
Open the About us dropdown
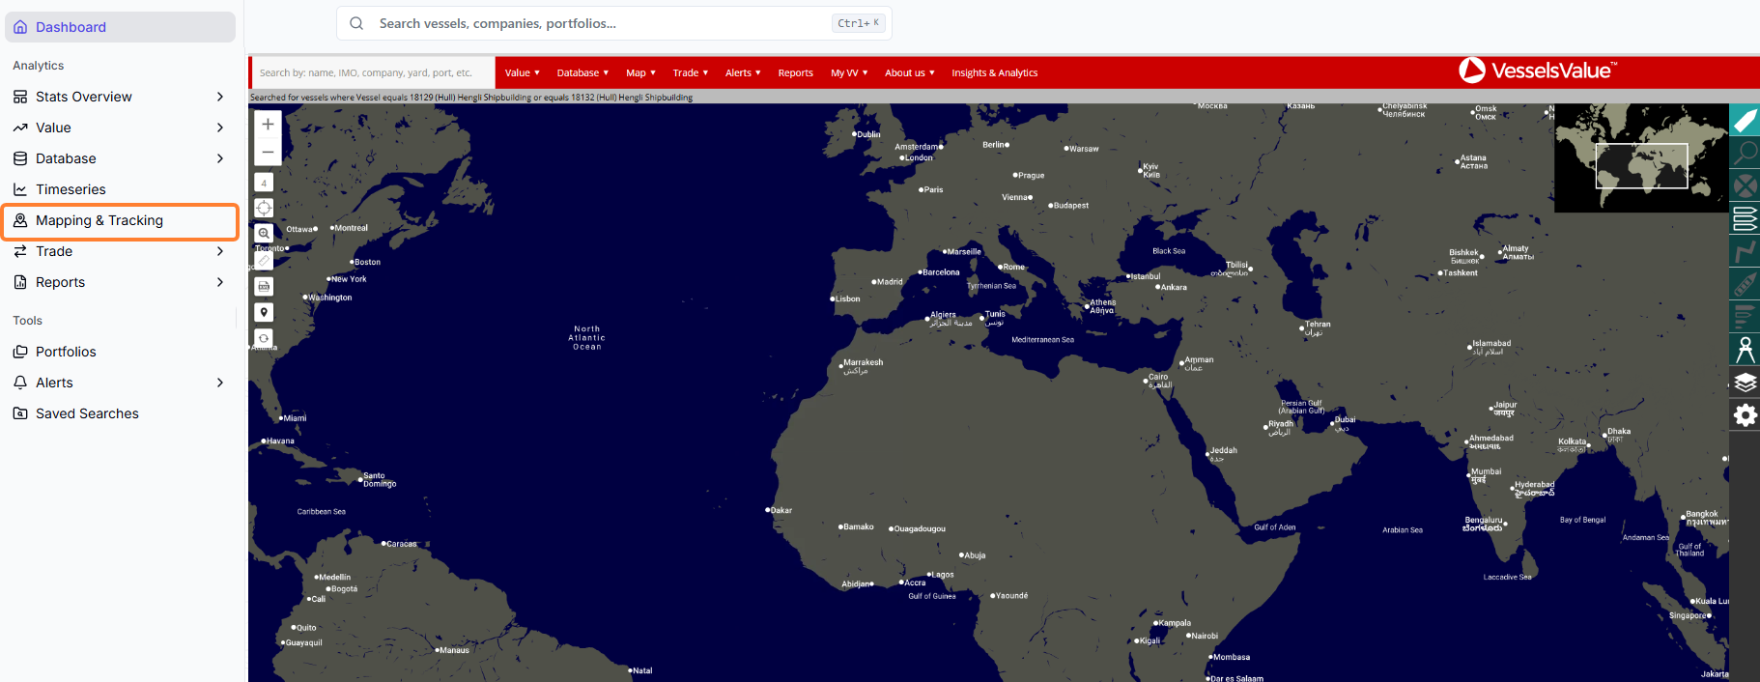coord(910,72)
